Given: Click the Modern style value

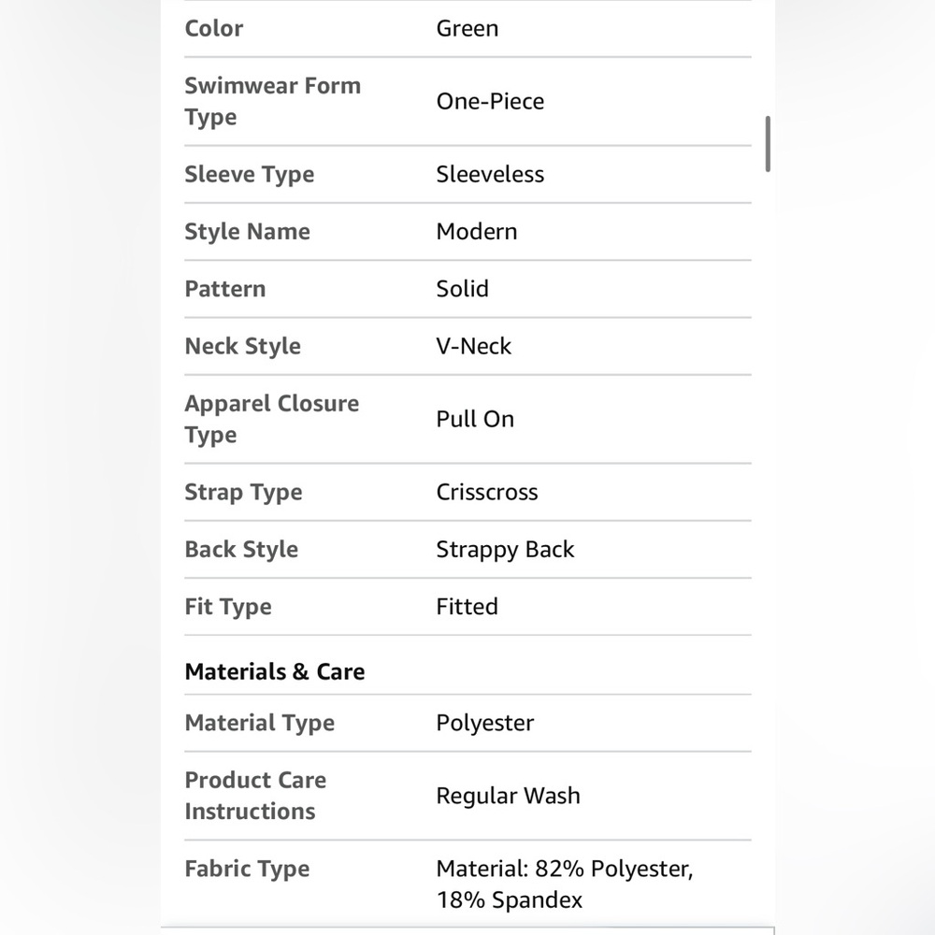Looking at the screenshot, I should [x=477, y=231].
